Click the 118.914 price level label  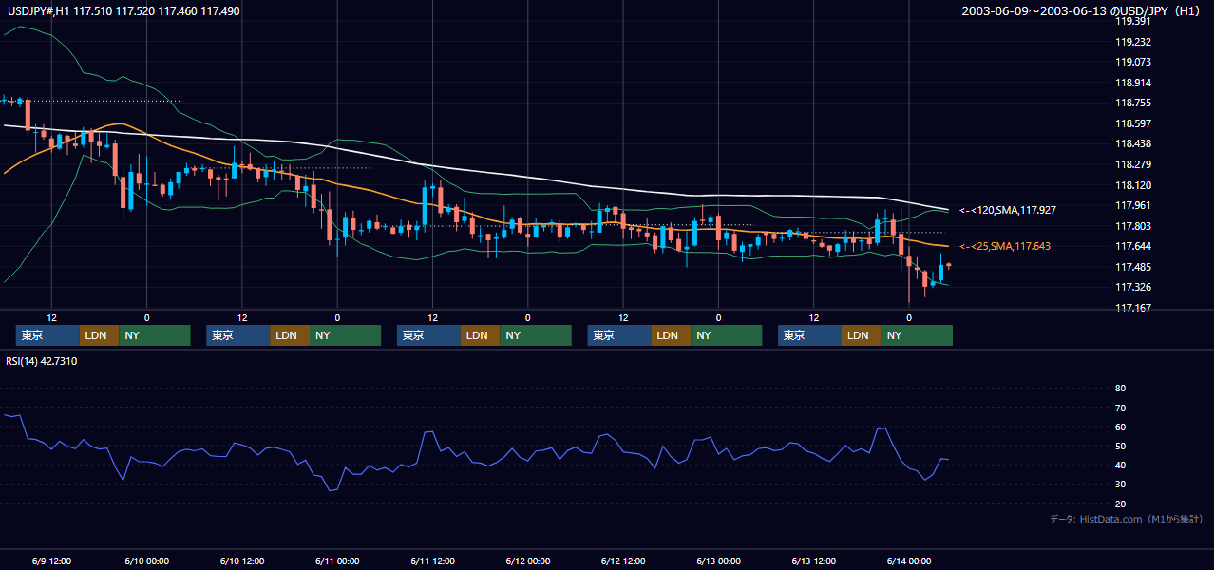1132,83
